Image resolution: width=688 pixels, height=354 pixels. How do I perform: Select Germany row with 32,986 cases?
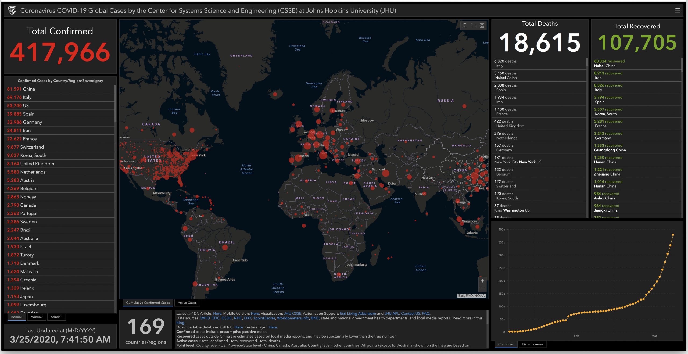(59, 122)
